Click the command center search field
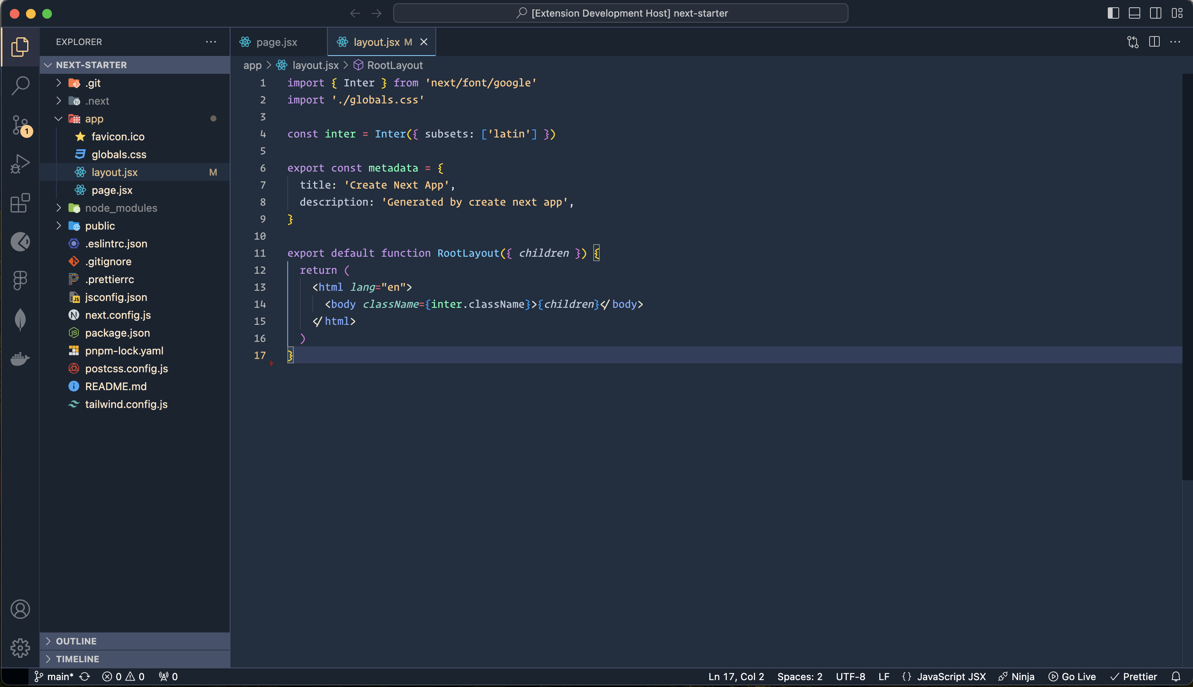 (x=620, y=13)
